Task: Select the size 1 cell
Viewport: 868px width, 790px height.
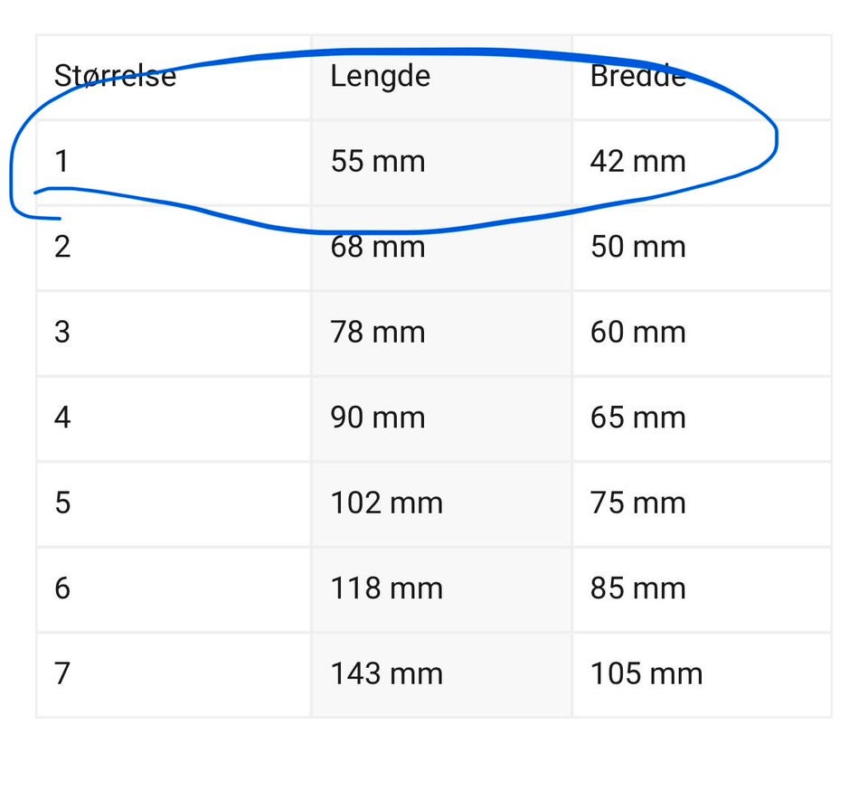Action: pos(174,163)
